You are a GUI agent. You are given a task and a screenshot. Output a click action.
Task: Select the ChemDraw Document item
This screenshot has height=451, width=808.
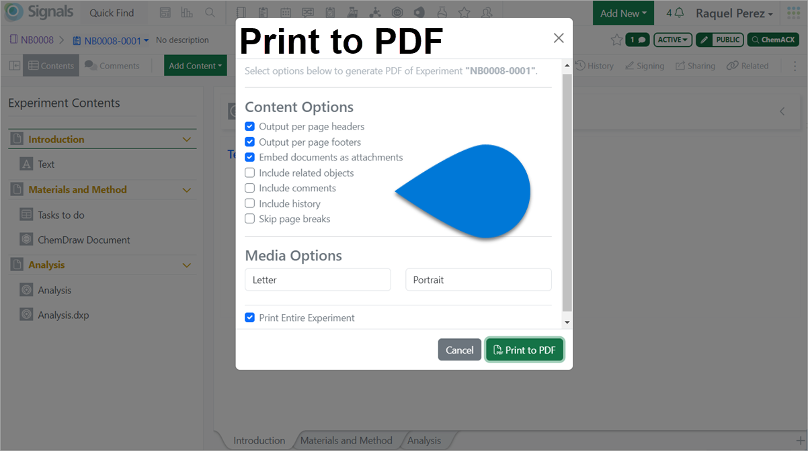(84, 240)
